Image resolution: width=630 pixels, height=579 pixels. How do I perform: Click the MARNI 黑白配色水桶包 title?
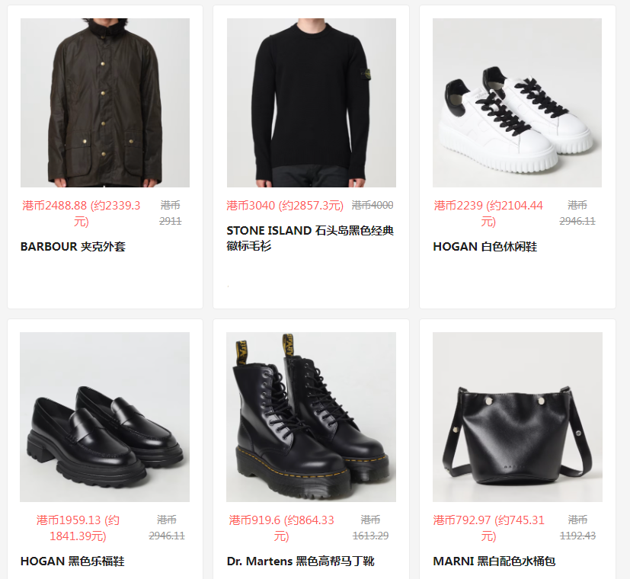click(494, 561)
